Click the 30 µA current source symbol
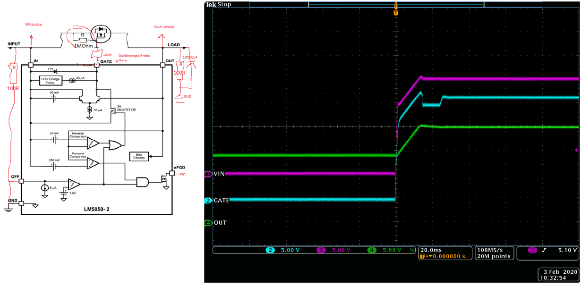This screenshot has height=287, width=581. coord(71,81)
